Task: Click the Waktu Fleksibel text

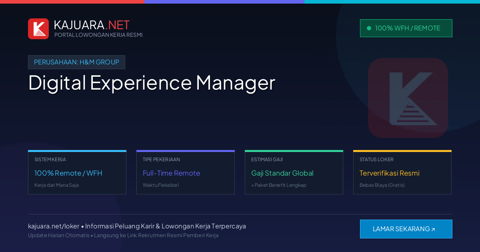Action: 161,185
